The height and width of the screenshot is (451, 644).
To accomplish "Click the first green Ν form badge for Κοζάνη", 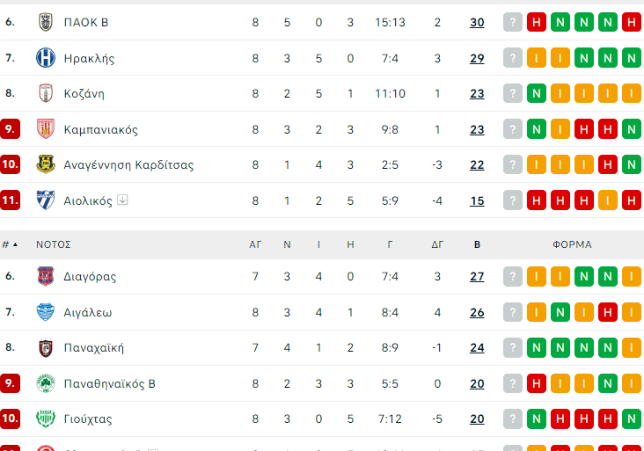I will pos(536,93).
